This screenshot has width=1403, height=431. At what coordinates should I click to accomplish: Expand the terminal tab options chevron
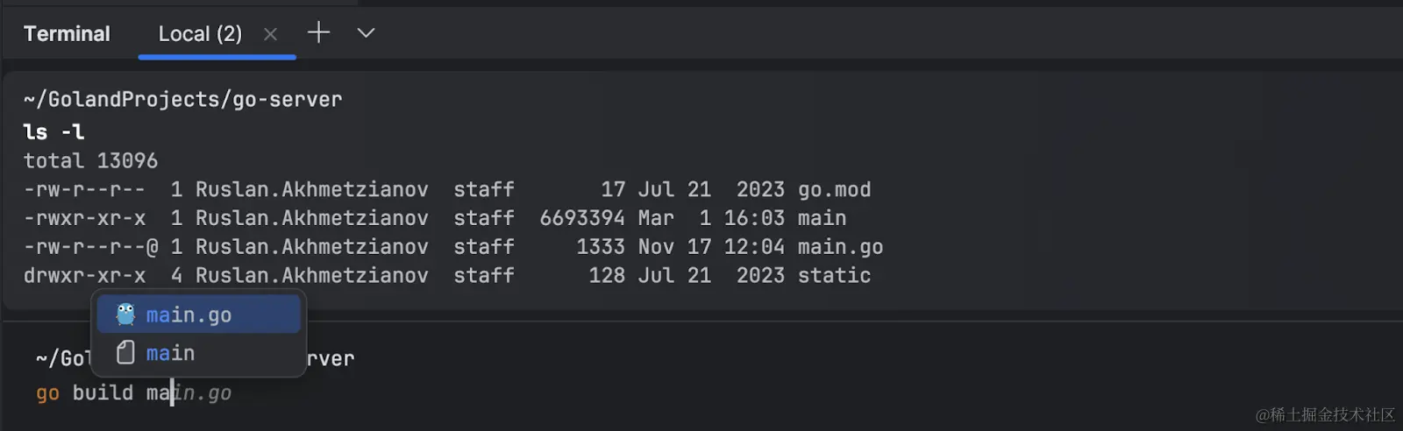366,33
